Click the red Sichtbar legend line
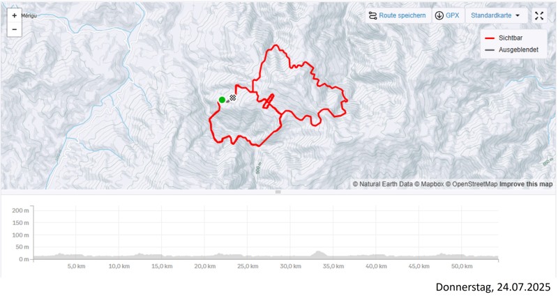The height and width of the screenshot is (301, 558). pyautogui.click(x=490, y=38)
